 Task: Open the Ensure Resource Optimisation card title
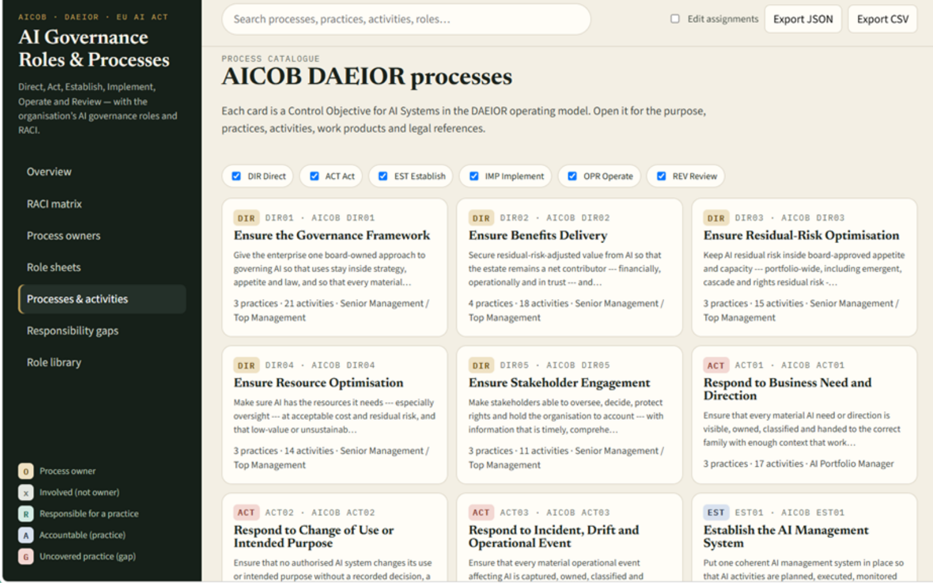[318, 383]
